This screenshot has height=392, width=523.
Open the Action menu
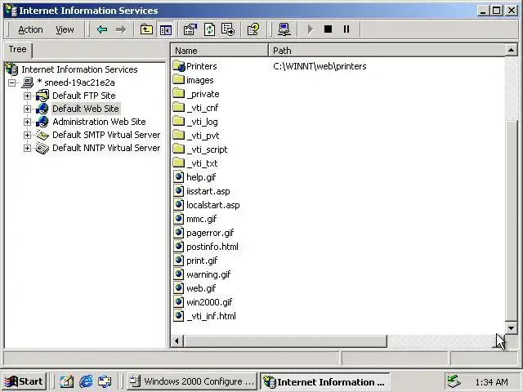pos(30,29)
